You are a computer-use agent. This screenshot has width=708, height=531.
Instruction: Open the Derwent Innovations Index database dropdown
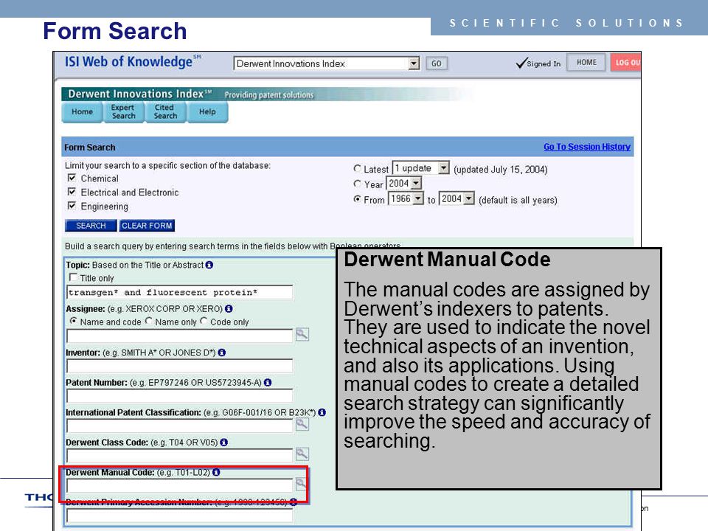coord(327,63)
